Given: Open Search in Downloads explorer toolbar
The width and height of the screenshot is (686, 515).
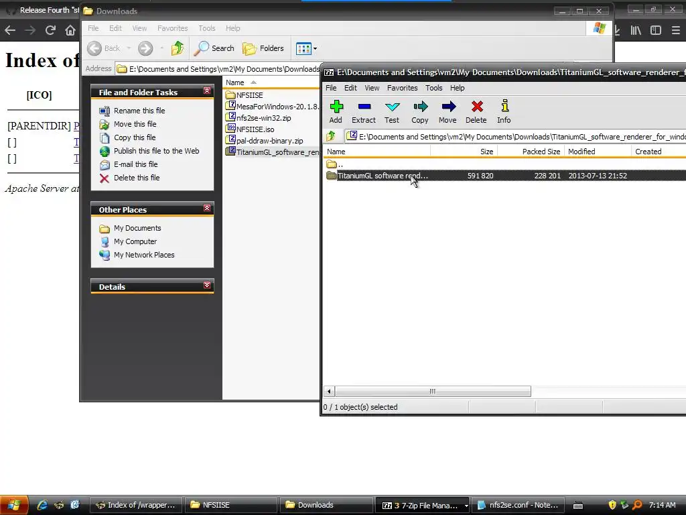Looking at the screenshot, I should (x=214, y=48).
